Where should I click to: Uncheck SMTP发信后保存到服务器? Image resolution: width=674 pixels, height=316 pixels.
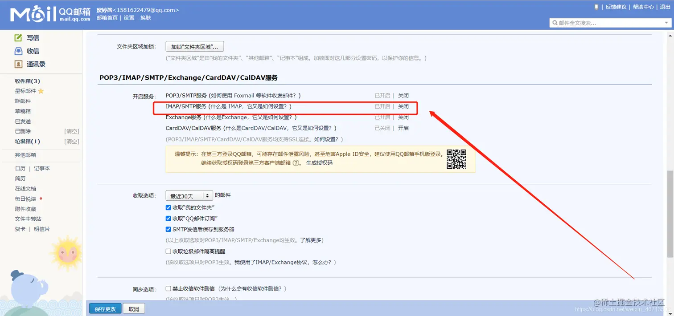point(168,229)
